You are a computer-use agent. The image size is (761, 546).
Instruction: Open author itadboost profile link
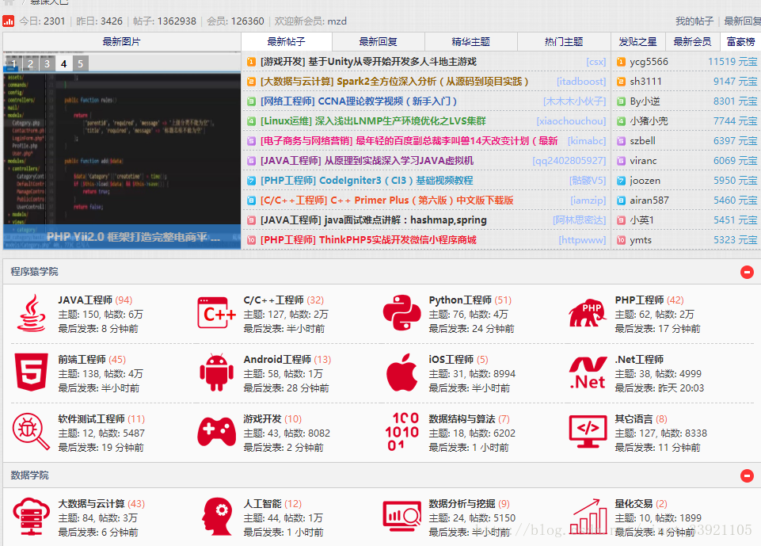[581, 82]
